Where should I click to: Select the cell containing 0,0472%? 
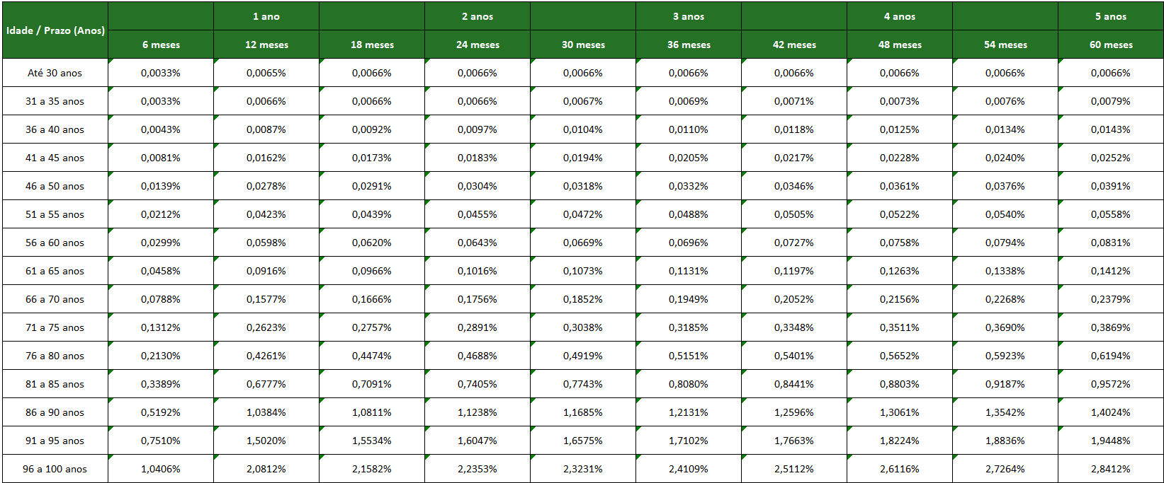coord(583,214)
